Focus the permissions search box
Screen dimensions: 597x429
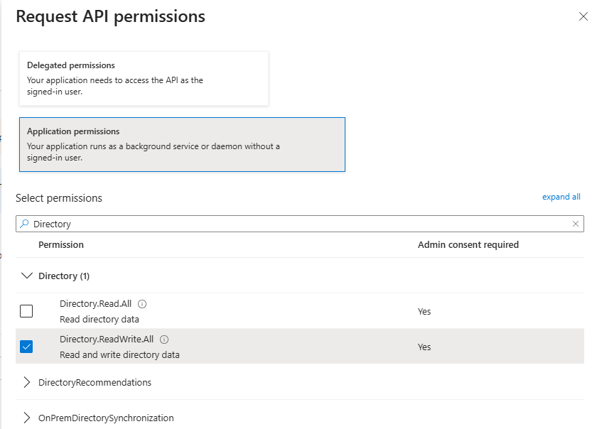point(298,224)
